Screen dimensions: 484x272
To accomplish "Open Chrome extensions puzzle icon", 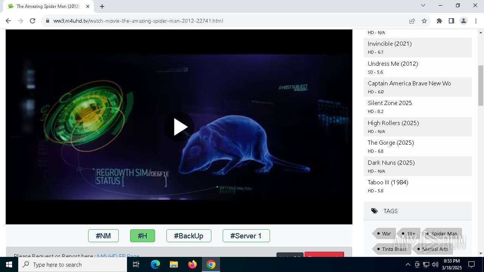I will pyautogui.click(x=439, y=21).
